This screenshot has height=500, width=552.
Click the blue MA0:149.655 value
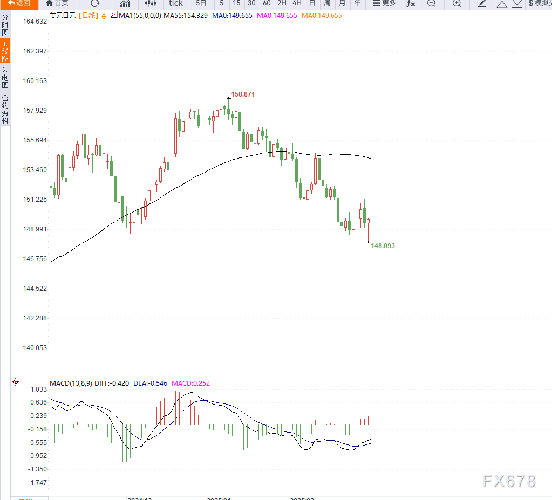[233, 16]
